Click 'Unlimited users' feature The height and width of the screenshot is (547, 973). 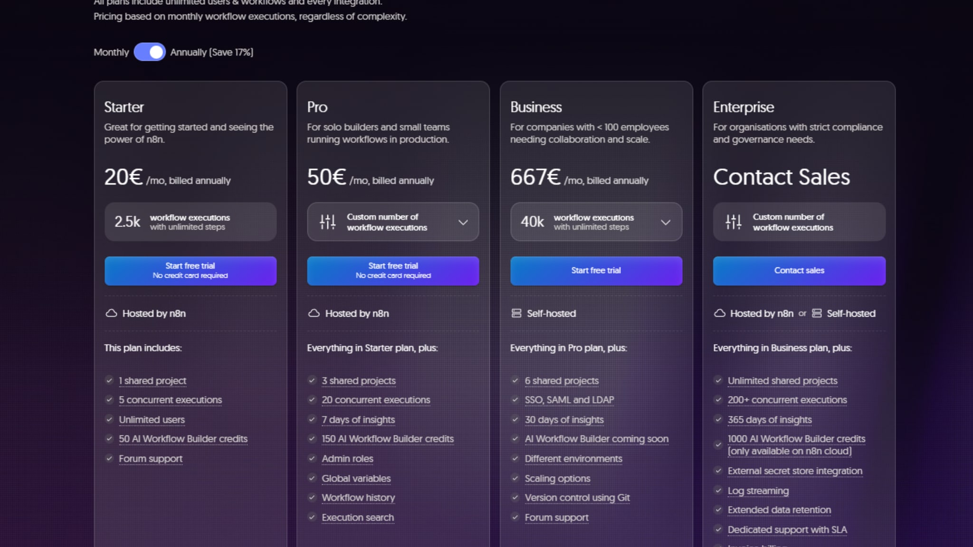point(152,420)
